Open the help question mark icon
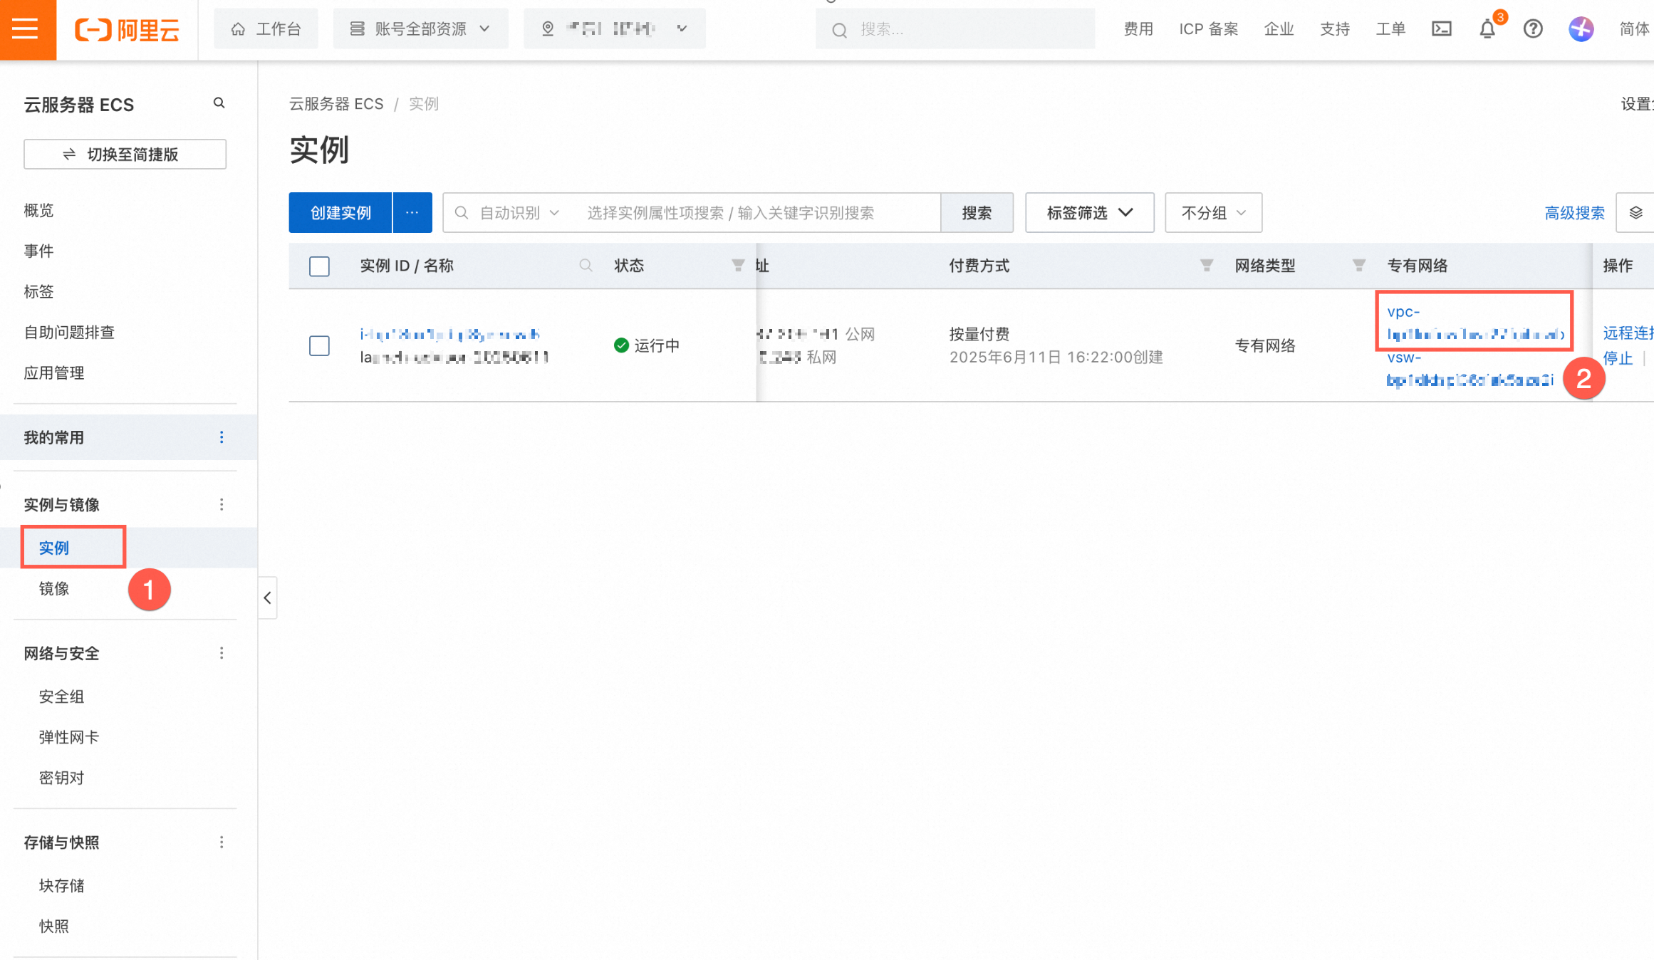The height and width of the screenshot is (960, 1654). pyautogui.click(x=1533, y=29)
